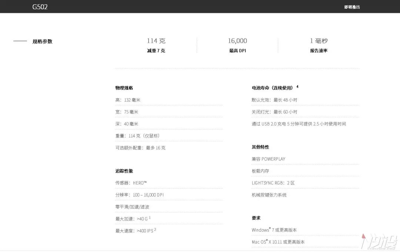400x252 pixels.
Task: Click the G502 title in the header bar
Action: (x=39, y=7)
